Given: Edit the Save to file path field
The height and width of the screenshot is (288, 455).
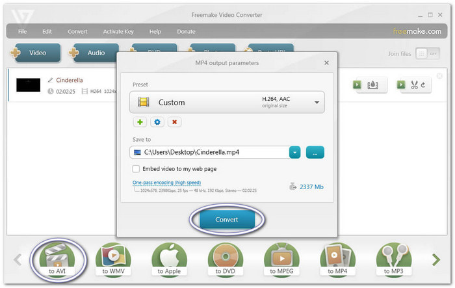Looking at the screenshot, I should click(209, 152).
